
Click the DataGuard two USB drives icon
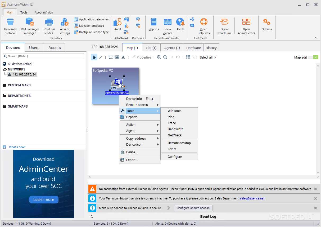pyautogui.click(x=126, y=19)
